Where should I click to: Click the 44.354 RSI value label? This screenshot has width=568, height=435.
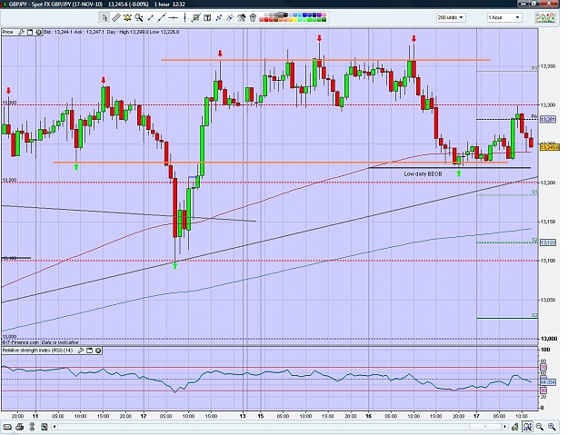click(x=548, y=382)
